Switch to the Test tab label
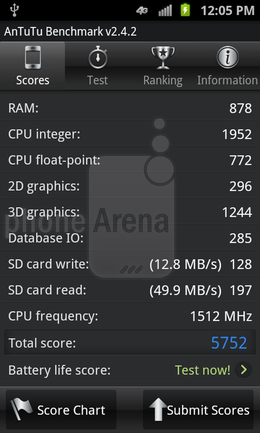Viewport: 260px width, 433px height. [x=97, y=80]
